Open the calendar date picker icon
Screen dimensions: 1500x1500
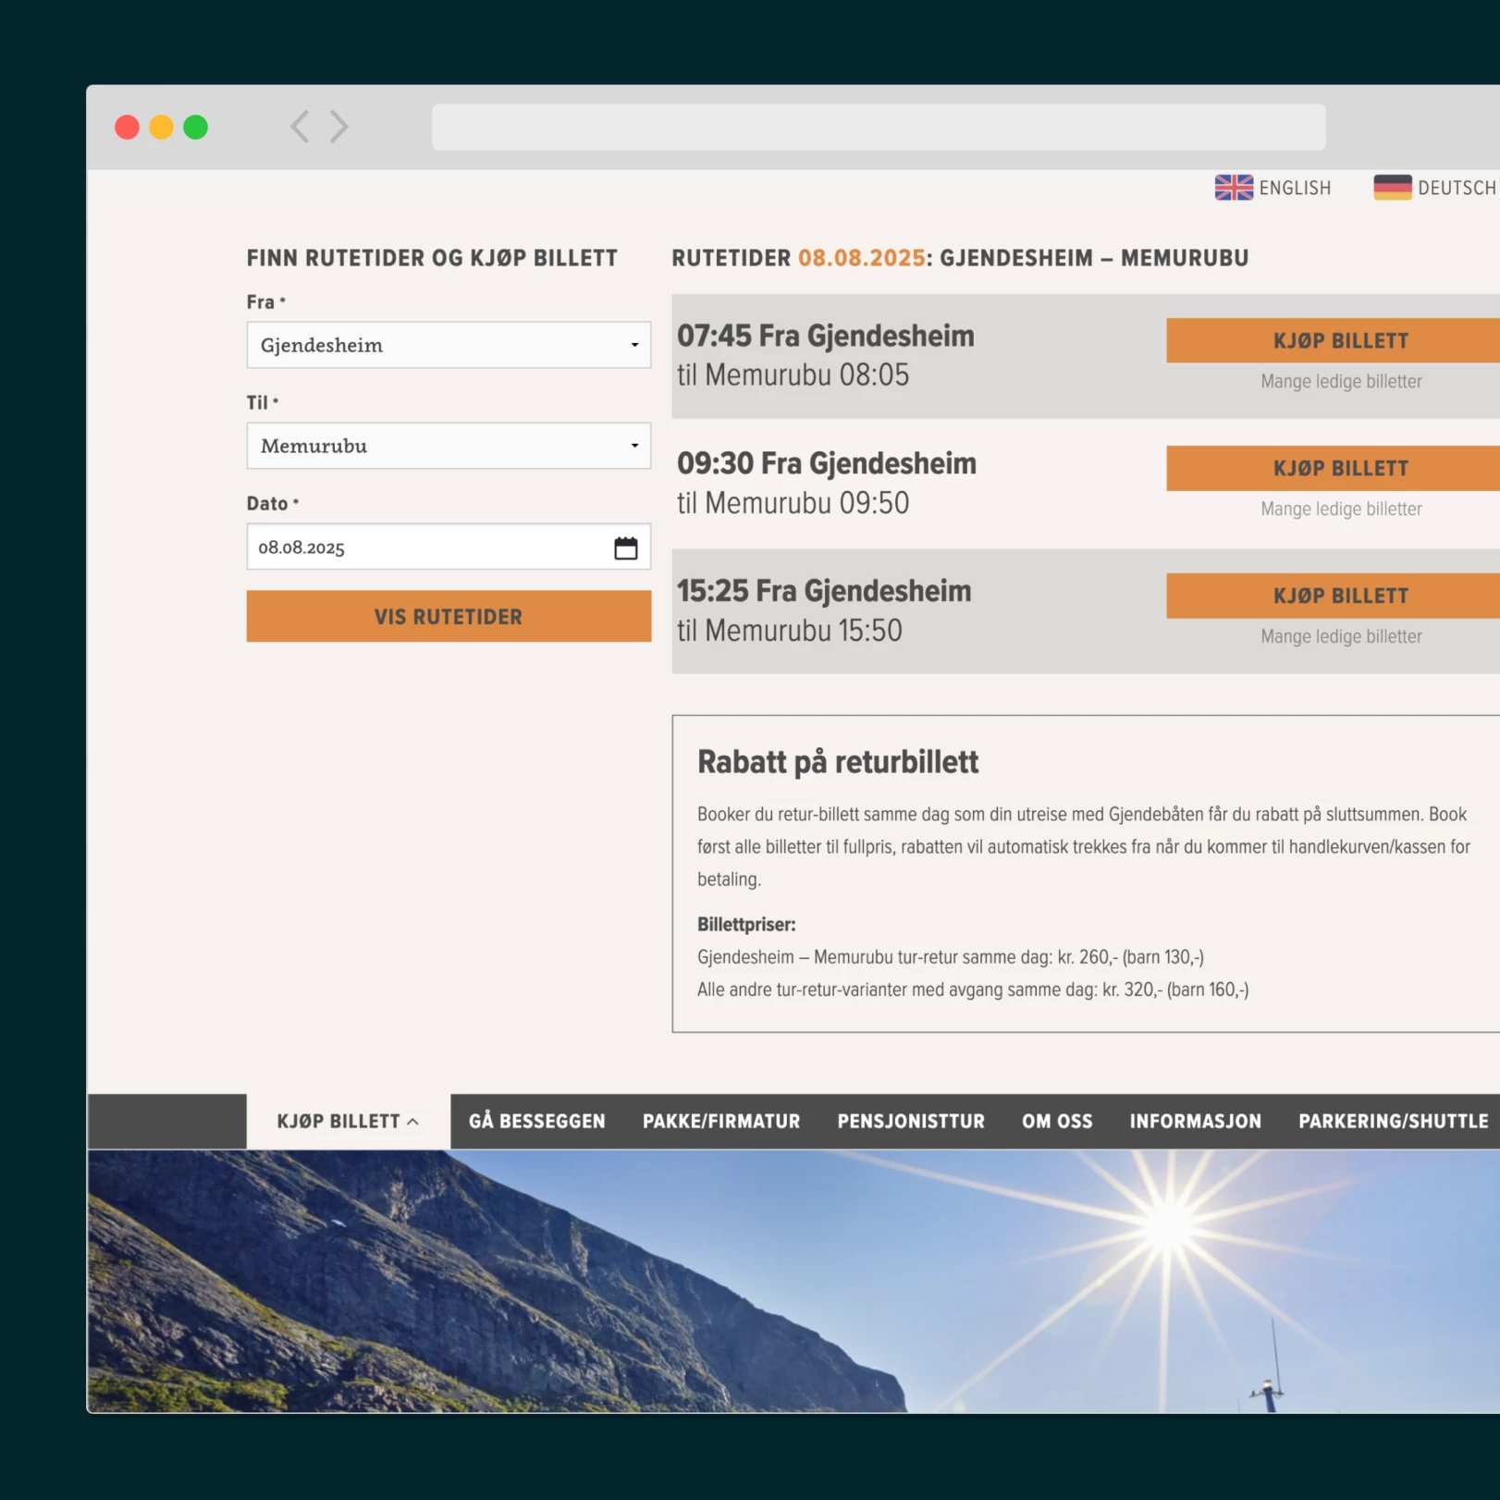pos(625,547)
